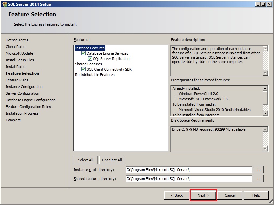Click the Prerequisites scrollbar thumb

(x=265, y=98)
